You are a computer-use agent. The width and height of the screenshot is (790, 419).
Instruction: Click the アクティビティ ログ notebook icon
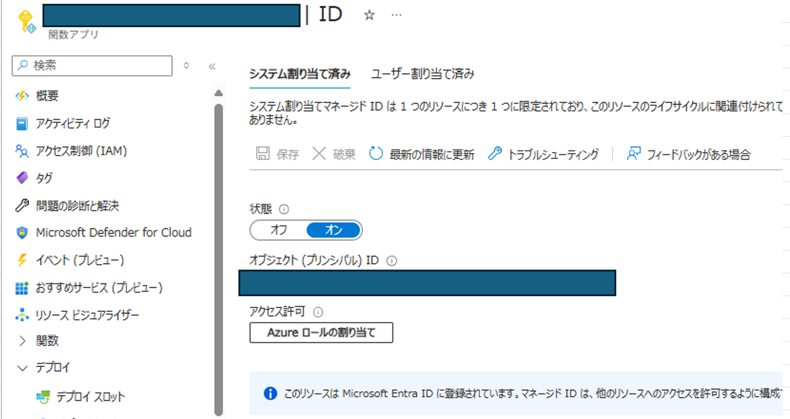[22, 123]
